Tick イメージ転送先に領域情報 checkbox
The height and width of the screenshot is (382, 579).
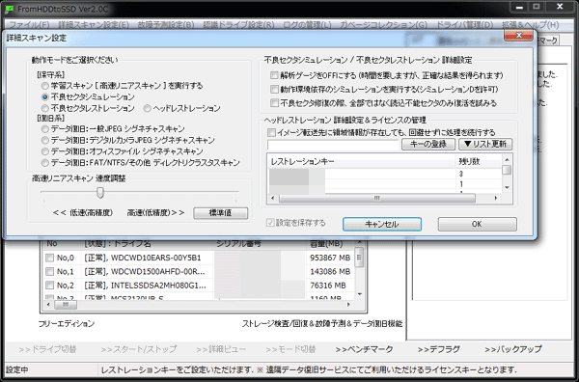point(272,132)
